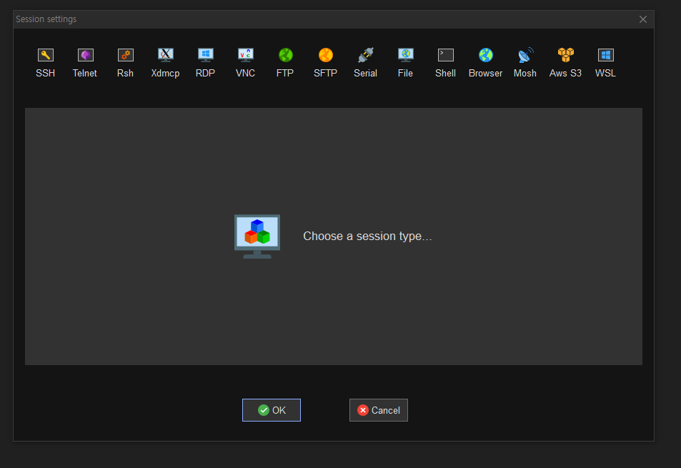Image resolution: width=681 pixels, height=468 pixels.
Task: Click the "Choose a session type..." text
Action: click(367, 237)
